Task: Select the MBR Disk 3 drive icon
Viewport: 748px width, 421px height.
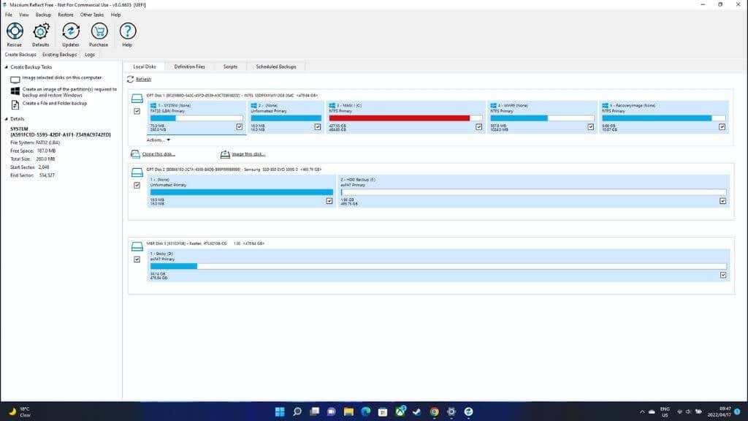Action: pos(137,246)
